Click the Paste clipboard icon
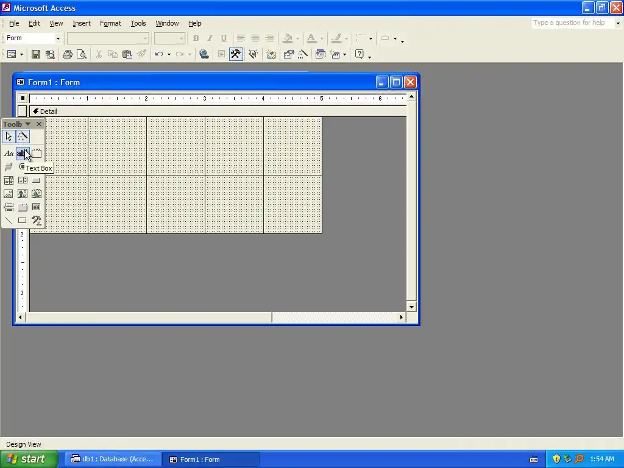 click(x=127, y=54)
